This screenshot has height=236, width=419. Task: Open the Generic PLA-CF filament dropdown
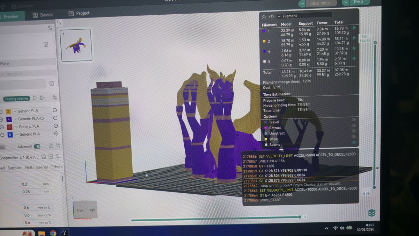tap(32, 119)
